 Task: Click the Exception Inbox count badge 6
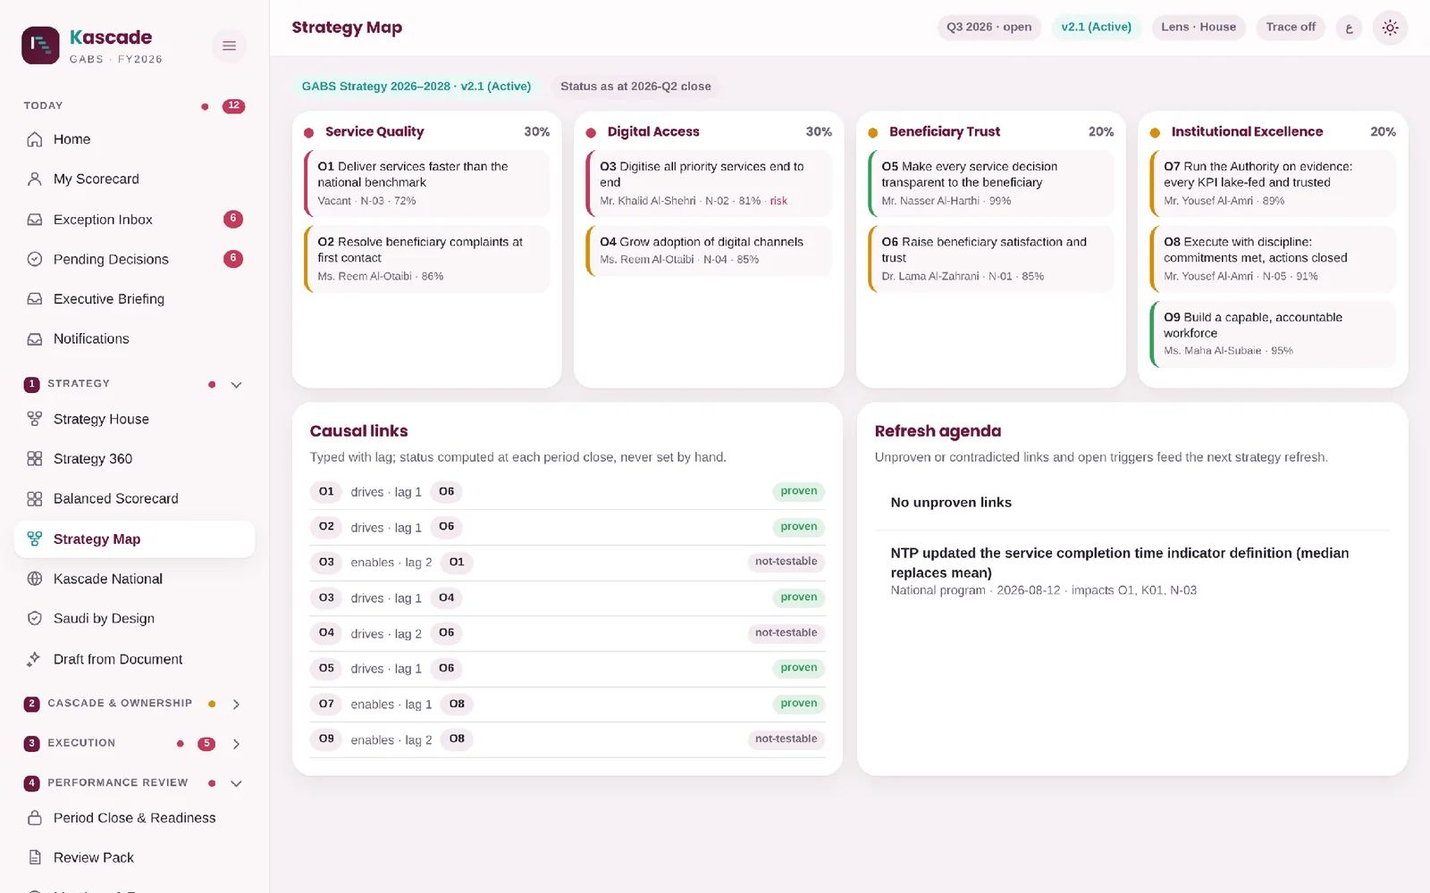[x=233, y=219]
